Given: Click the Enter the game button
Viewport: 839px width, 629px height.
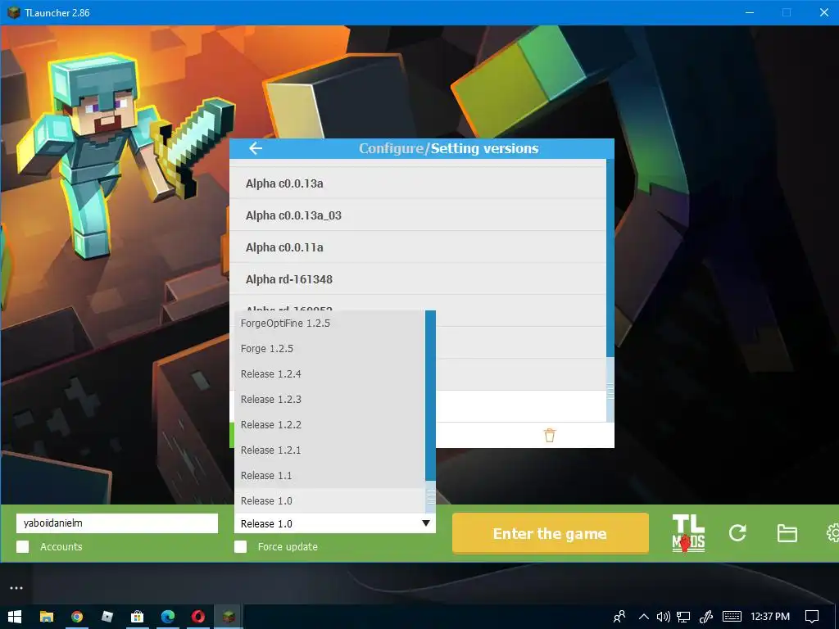Looking at the screenshot, I should click(550, 533).
